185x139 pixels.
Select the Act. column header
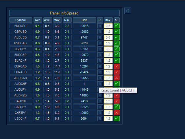pos(38,20)
